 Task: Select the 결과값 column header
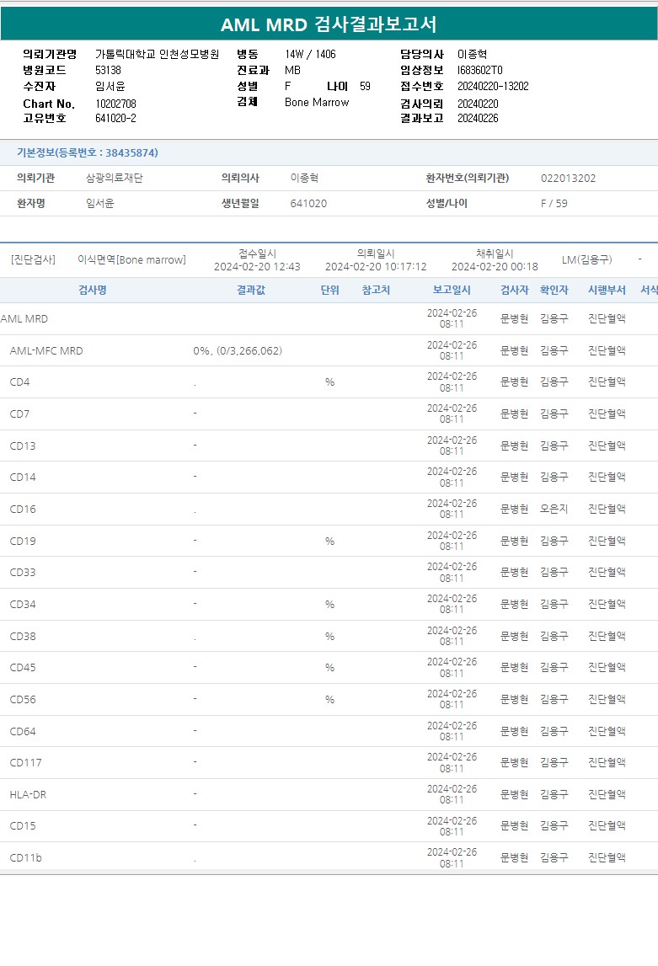pyautogui.click(x=251, y=290)
